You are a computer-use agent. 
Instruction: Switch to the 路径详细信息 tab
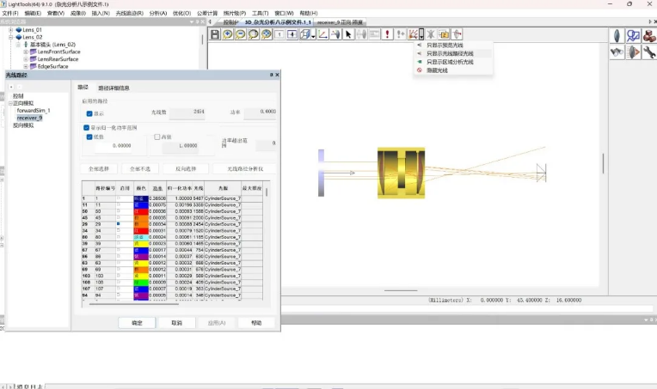114,88
